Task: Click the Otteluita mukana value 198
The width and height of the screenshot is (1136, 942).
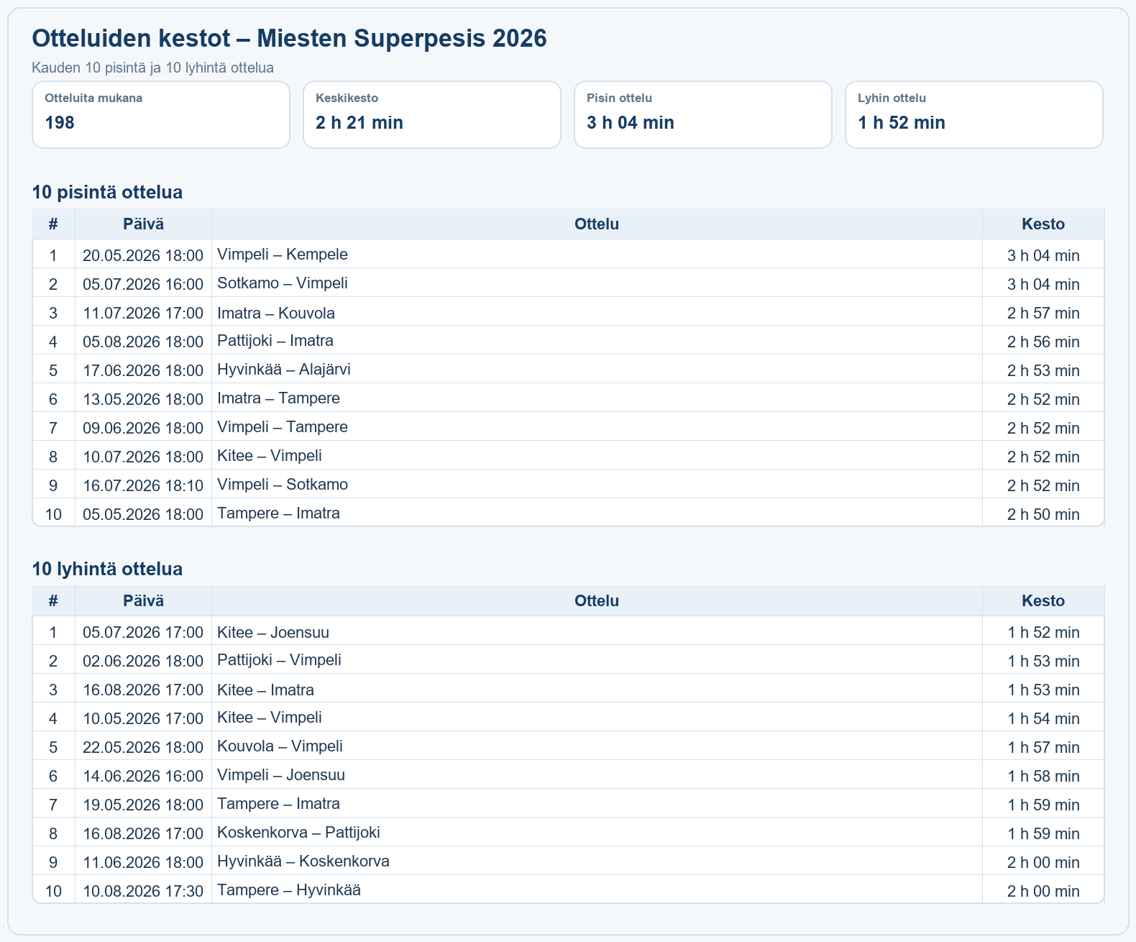Action: (60, 123)
